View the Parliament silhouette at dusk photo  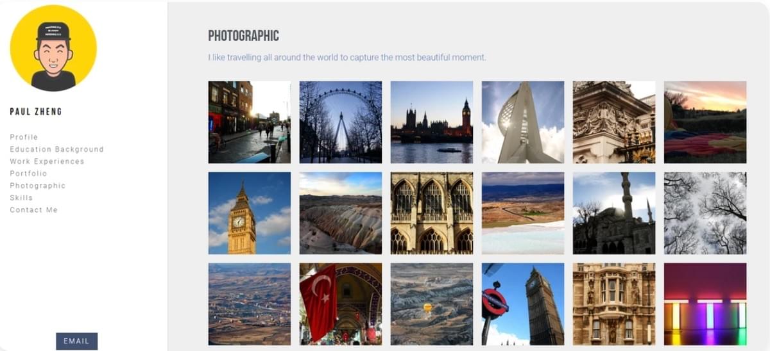[x=432, y=122]
